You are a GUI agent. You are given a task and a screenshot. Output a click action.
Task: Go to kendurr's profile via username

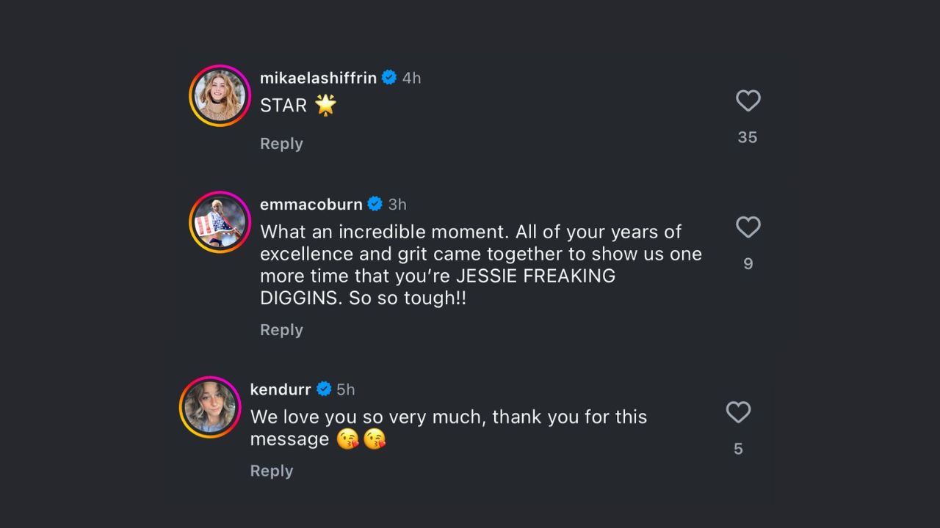click(281, 389)
